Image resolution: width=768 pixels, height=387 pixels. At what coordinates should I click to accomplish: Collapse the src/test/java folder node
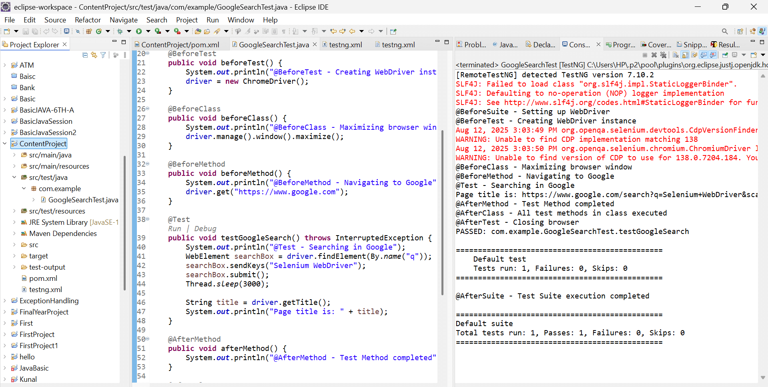[14, 177]
